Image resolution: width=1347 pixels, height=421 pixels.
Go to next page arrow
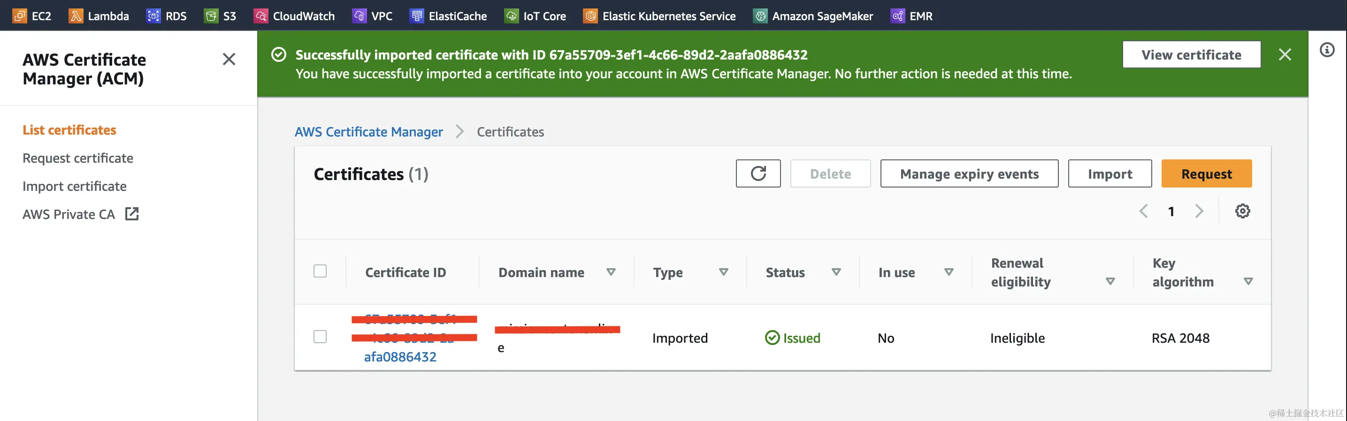click(1199, 211)
